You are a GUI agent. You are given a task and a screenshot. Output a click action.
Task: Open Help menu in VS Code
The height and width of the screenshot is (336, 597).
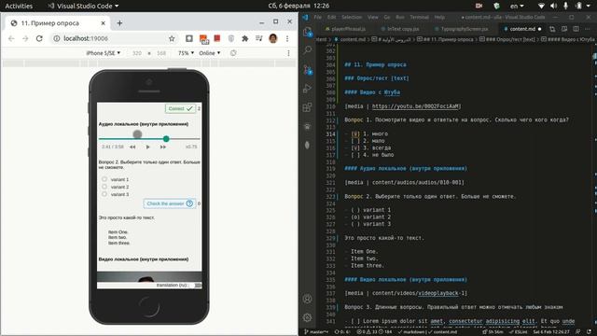click(x=439, y=17)
